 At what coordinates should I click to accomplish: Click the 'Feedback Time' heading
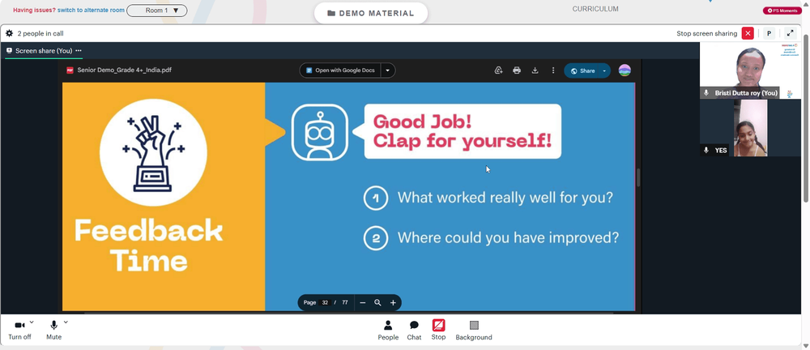tap(149, 245)
